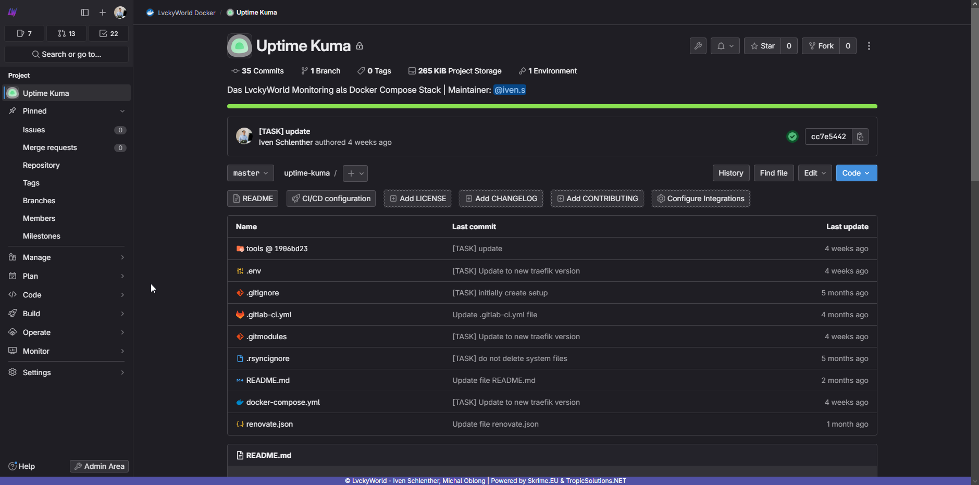Open the to-do list counter showing 22

click(x=108, y=33)
